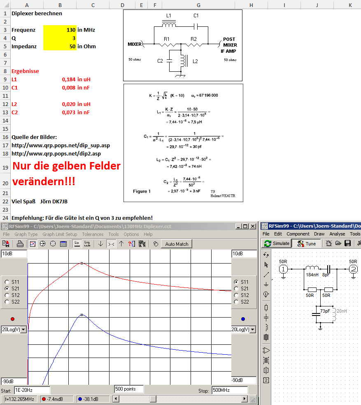Click the right arrow of marker scrollbar

point(245,399)
